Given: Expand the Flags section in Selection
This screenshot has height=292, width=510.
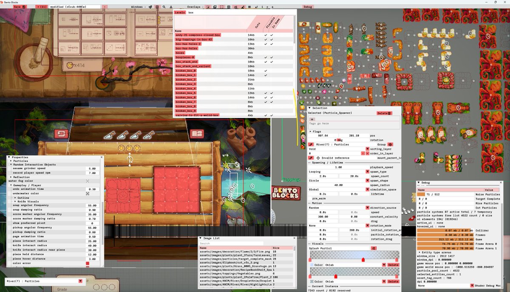Looking at the screenshot, I should [x=310, y=132].
